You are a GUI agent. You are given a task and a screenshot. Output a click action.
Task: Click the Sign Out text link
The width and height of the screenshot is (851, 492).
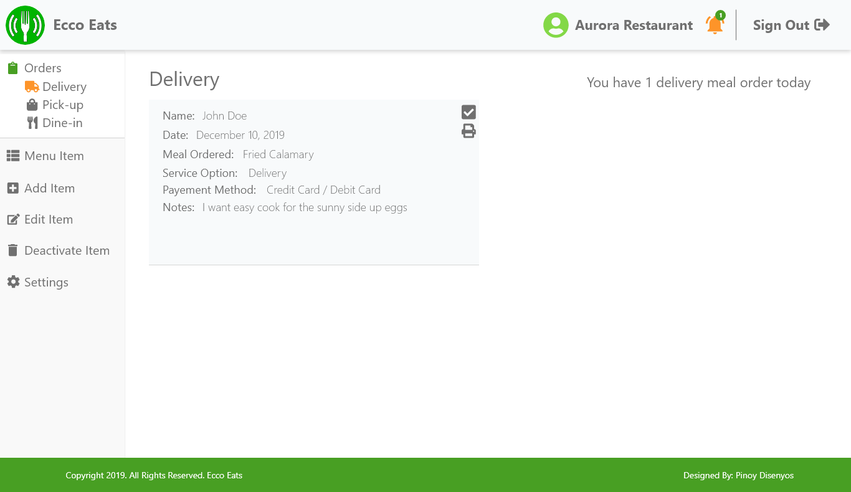pos(781,25)
